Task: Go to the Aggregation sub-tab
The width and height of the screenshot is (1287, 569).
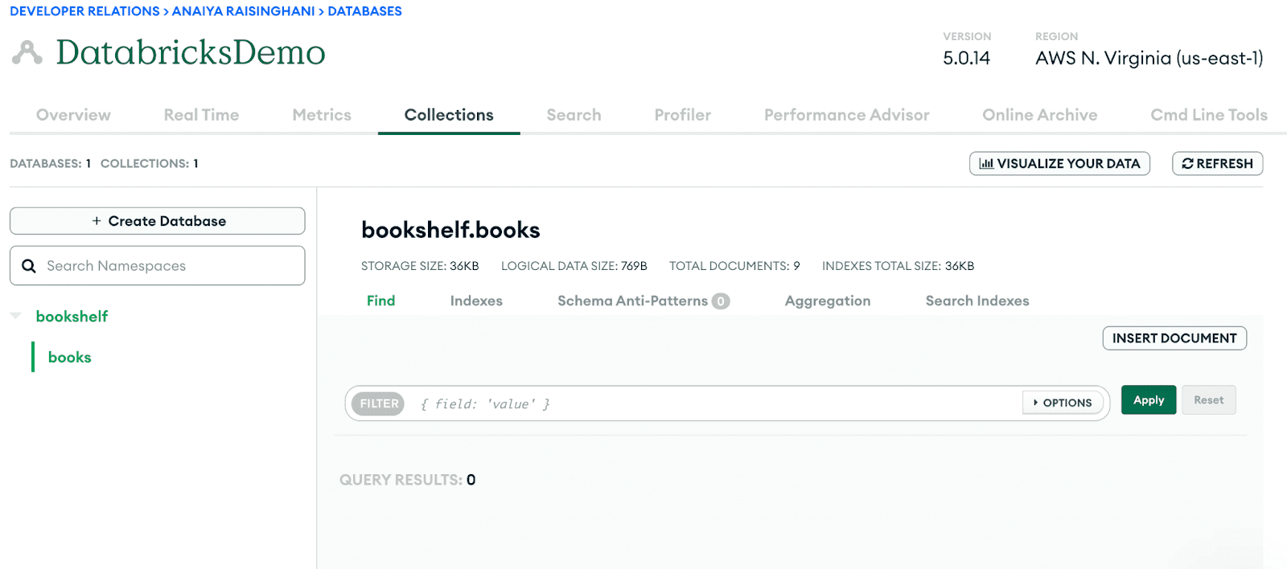Action: [827, 301]
